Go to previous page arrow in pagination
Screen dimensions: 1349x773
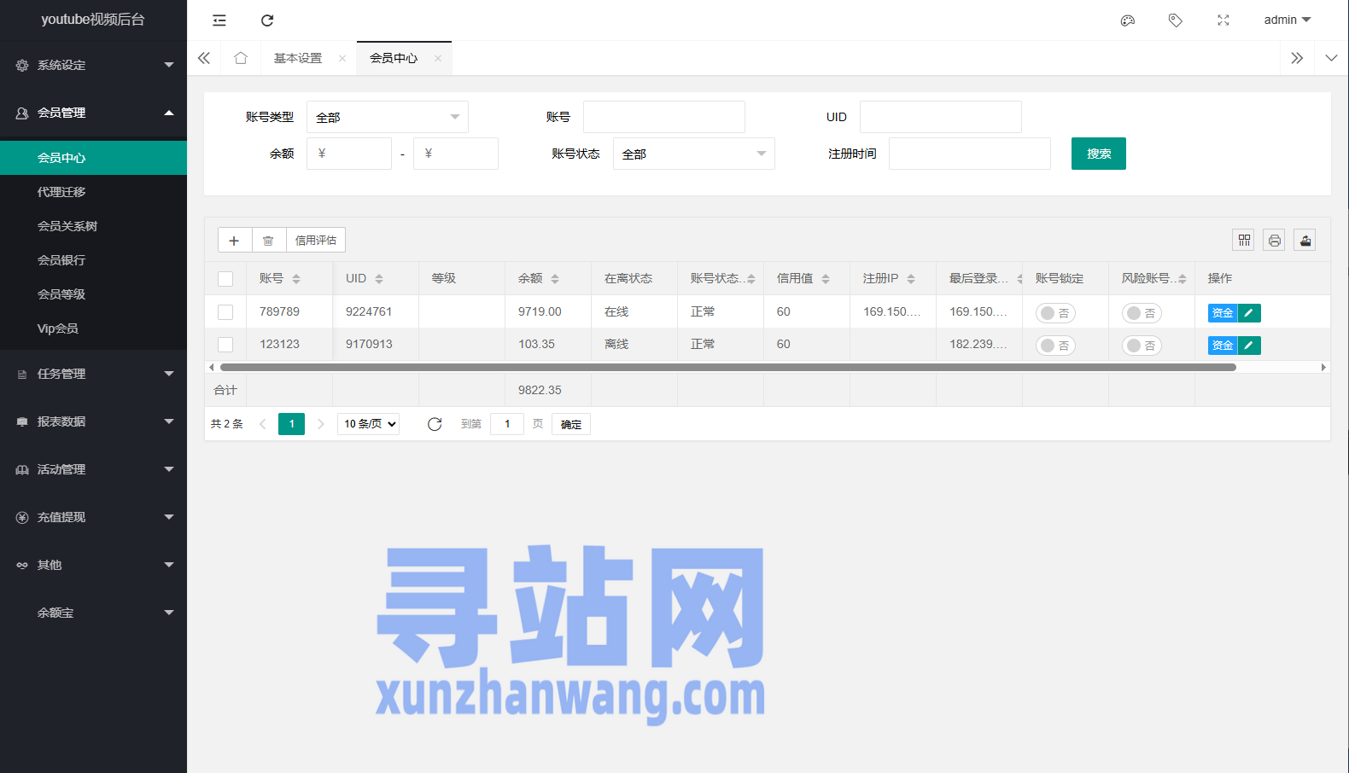tap(263, 424)
